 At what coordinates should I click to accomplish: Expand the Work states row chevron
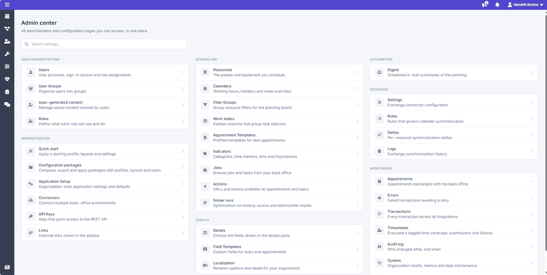coord(357,121)
